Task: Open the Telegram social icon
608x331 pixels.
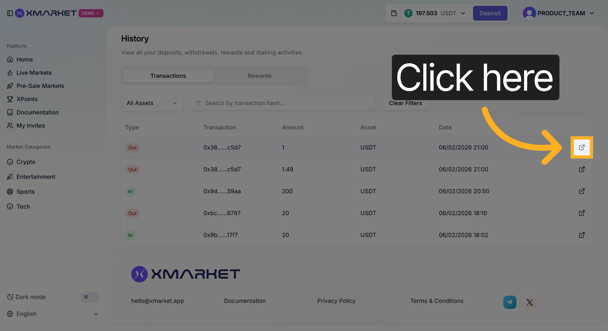Action: click(x=509, y=302)
